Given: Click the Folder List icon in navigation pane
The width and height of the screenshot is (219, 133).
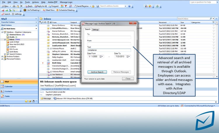Looking at the screenshot, I should tap(29, 101).
